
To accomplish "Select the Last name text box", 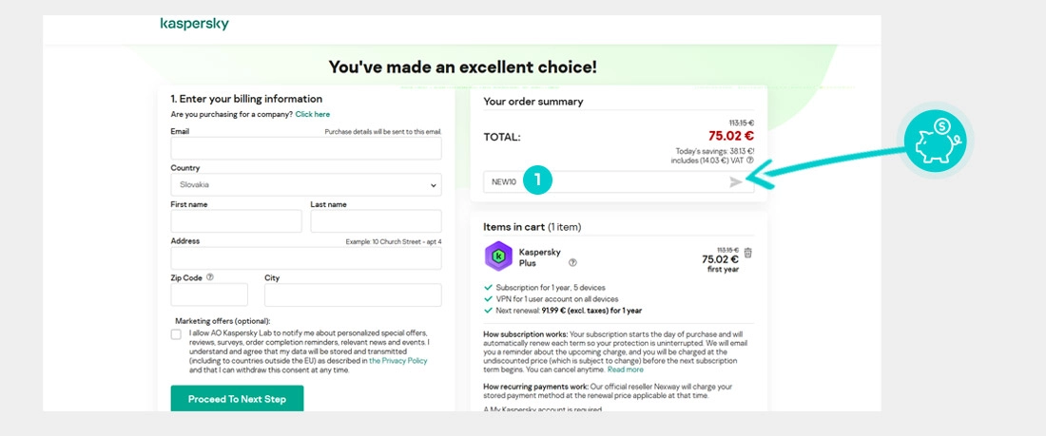I will [376, 221].
